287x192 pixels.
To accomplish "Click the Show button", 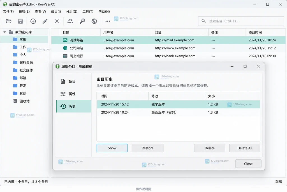I will (112, 148).
